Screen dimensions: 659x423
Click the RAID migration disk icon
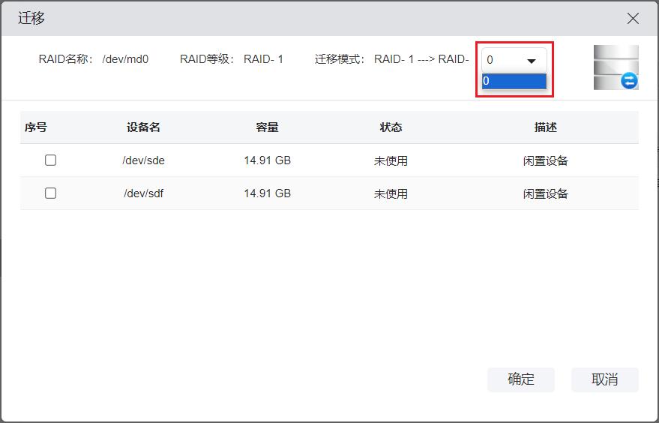616,67
